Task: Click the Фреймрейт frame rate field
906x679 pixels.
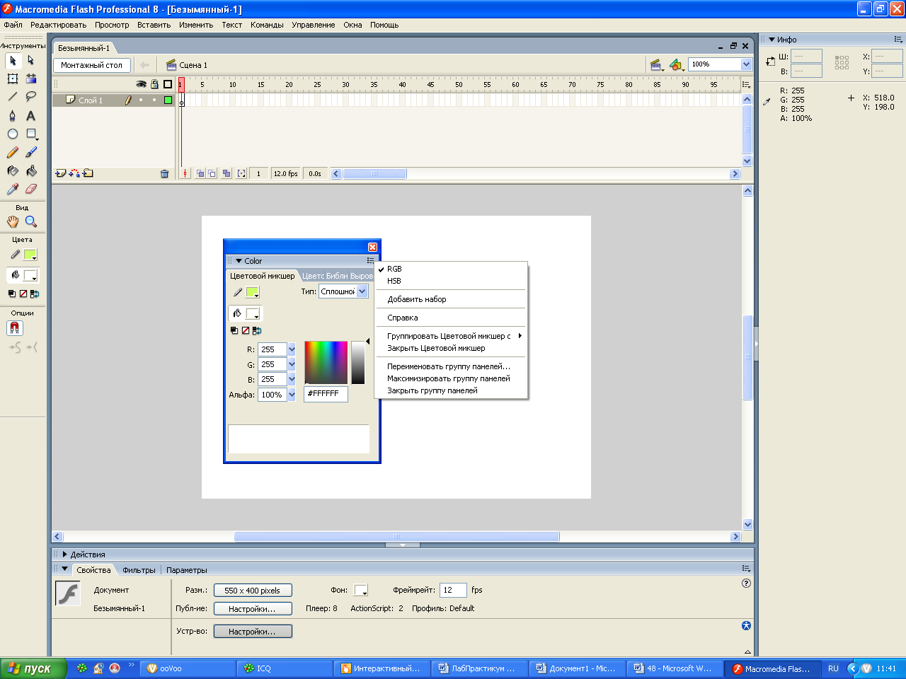Action: (453, 590)
